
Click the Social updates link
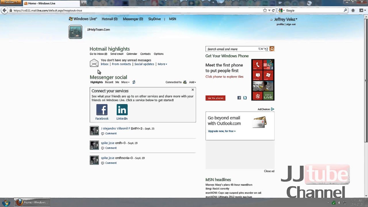[x=144, y=64]
